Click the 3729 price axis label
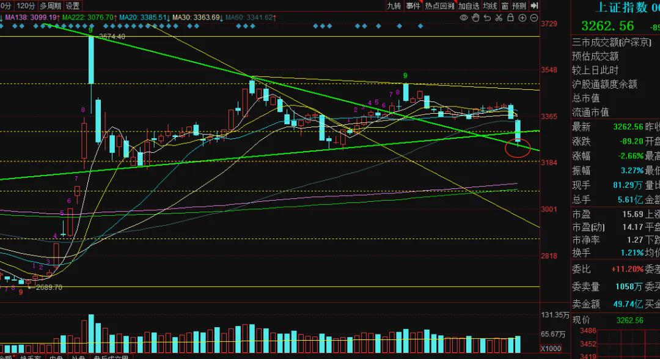 pyautogui.click(x=549, y=24)
